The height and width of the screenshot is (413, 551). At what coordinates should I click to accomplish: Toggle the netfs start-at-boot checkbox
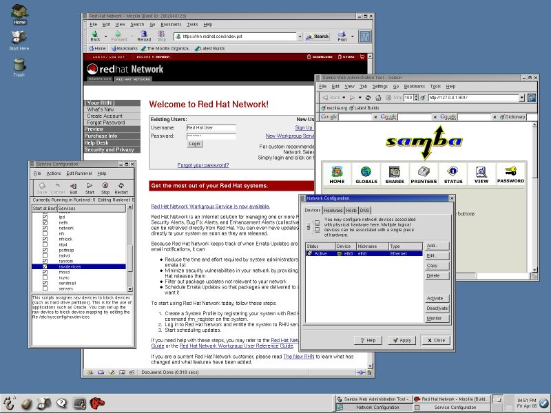click(x=45, y=222)
